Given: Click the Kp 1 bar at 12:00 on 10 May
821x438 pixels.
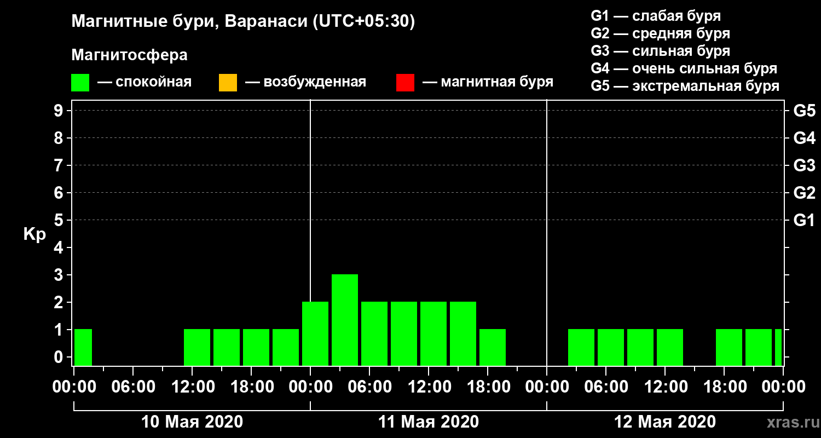Looking at the screenshot, I should 197,347.
